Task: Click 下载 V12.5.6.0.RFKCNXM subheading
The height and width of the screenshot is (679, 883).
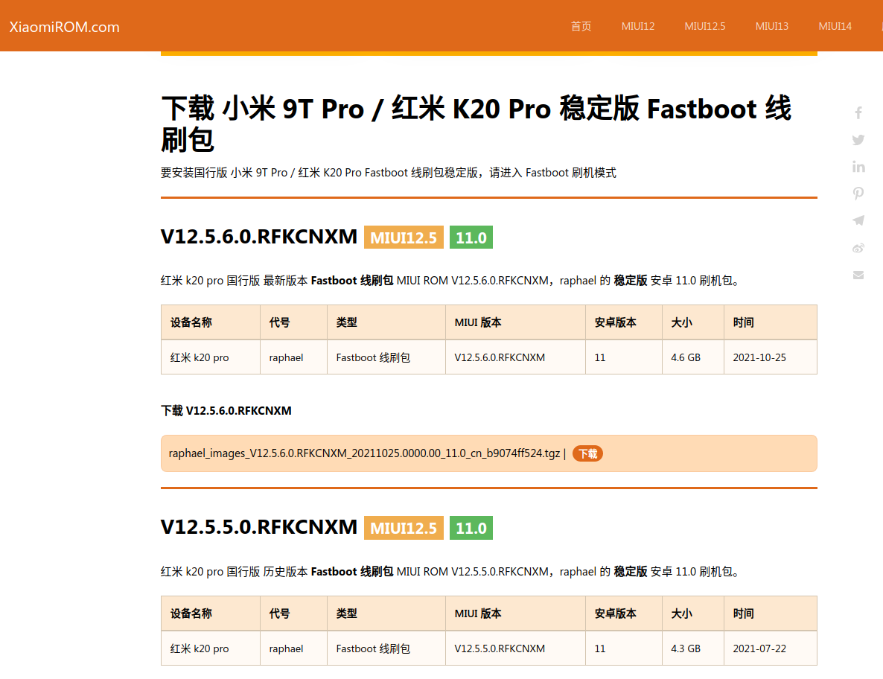Action: (226, 410)
